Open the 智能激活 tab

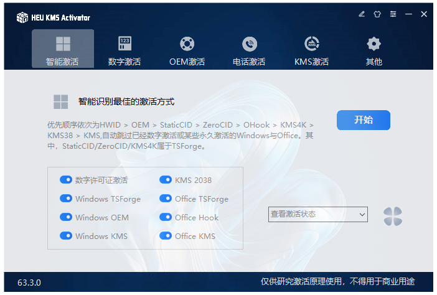(63, 49)
